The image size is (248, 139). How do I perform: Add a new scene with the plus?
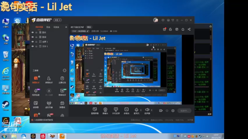point(66,27)
